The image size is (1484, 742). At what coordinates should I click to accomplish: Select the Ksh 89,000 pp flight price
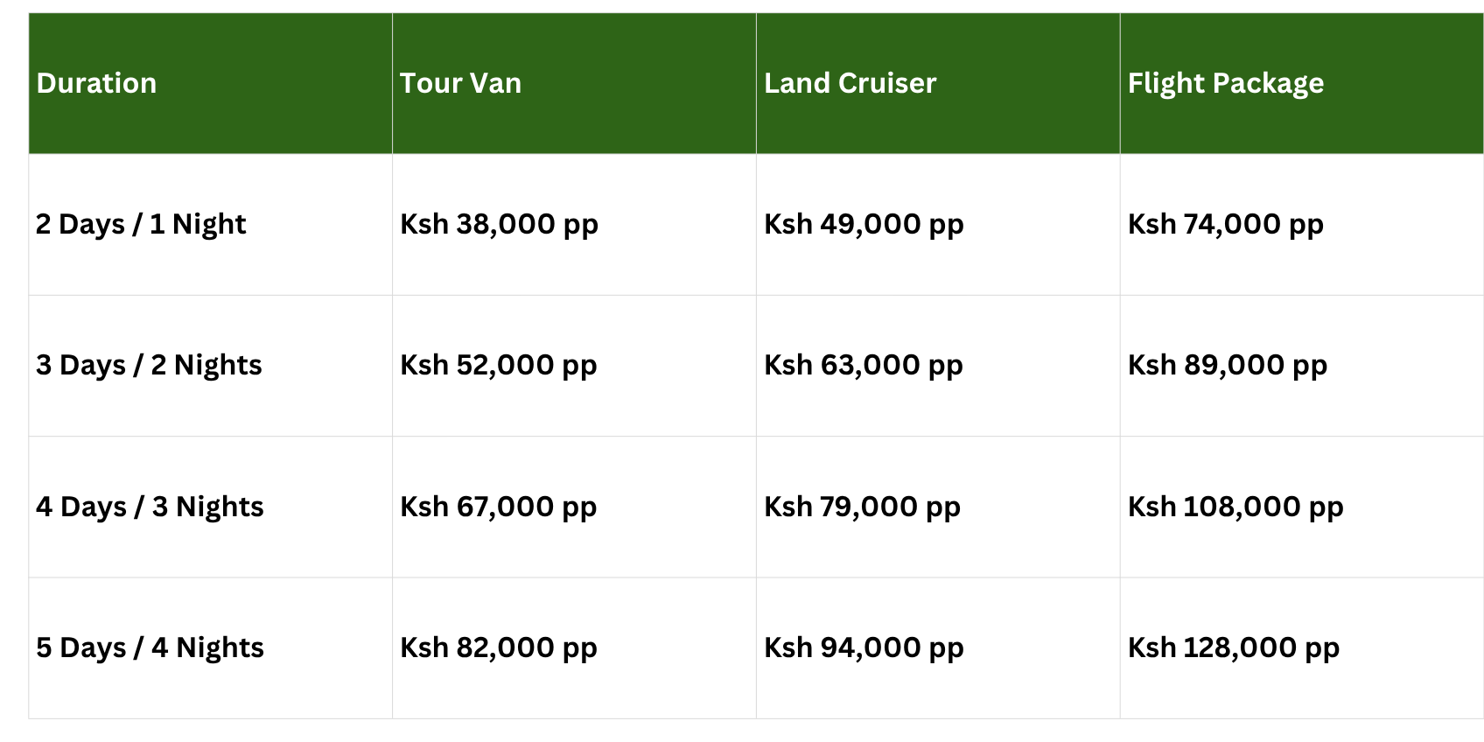click(x=1227, y=365)
